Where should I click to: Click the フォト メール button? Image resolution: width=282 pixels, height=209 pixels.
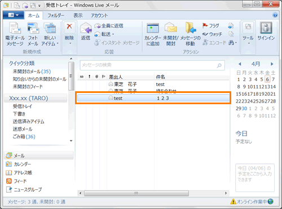pyautogui.click(x=33, y=34)
